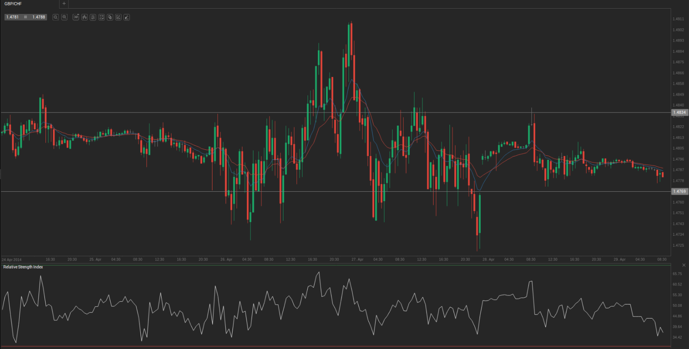Select the drawing edit pencil tool
The height and width of the screenshot is (349, 689).
point(118,17)
